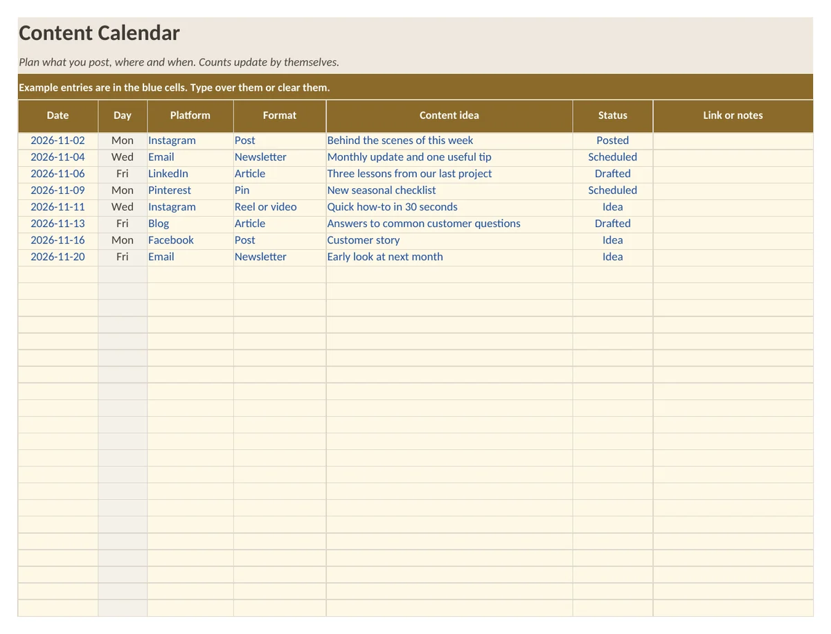831x634 pixels.
Task: Select date cell 2026-11-20
Action: [58, 257]
